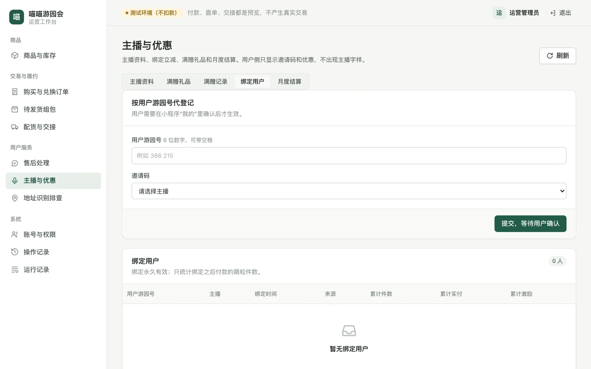The height and width of the screenshot is (369, 591).
Task: Click the box icon beside 商品与库存
Action: click(x=15, y=55)
